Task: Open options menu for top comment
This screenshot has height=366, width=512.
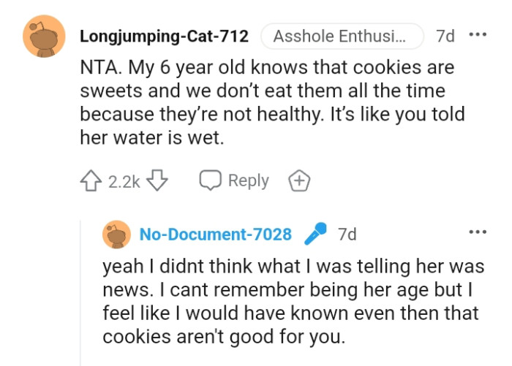Action: click(478, 34)
